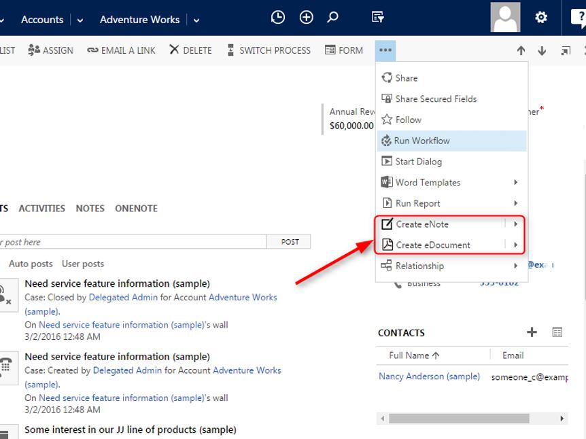Go to previous record up arrow

click(521, 50)
